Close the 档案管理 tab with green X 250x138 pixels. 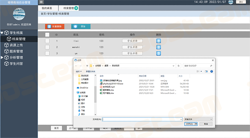coord(76,8)
